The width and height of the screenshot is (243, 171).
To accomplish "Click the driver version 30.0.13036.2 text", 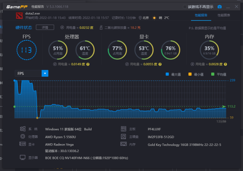I will tap(62, 151).
